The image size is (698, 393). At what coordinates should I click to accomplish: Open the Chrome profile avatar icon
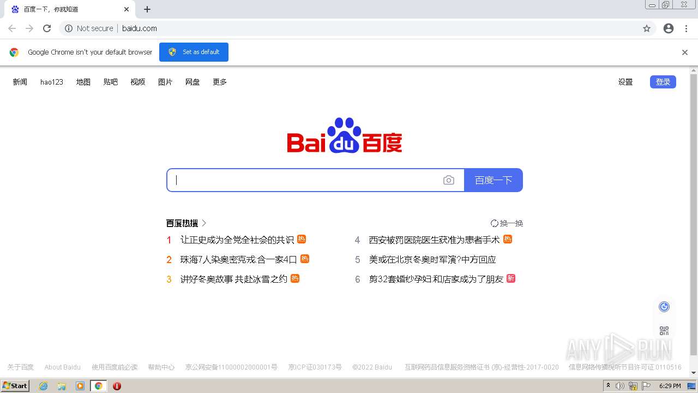pos(669,28)
